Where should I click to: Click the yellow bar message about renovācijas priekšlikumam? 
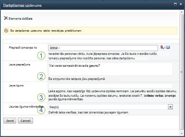tap(46, 31)
